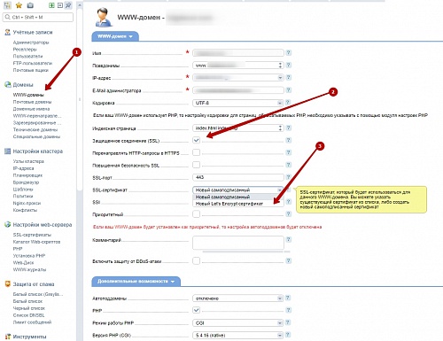Screen dimensions: 443x341
Task: Click the Индексная страница input field
Action: (238, 128)
